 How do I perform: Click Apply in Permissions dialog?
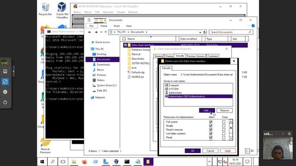coord(228,151)
